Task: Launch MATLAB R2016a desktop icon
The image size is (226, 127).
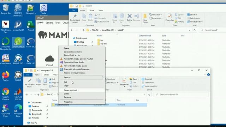Action: tap(18, 94)
